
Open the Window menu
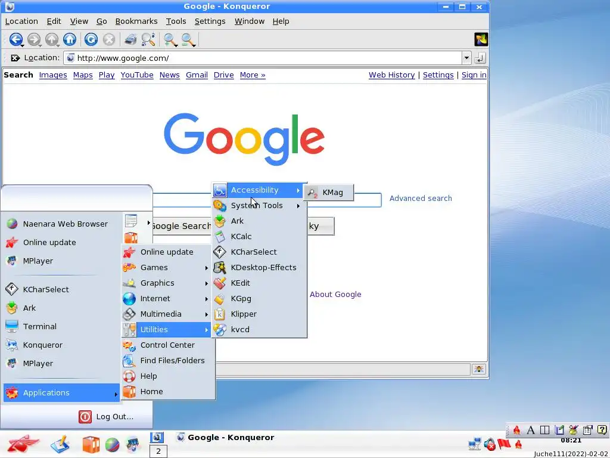click(250, 21)
